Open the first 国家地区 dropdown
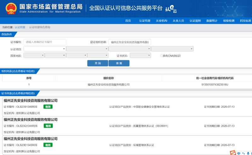252x155 pixels. pyautogui.click(x=34, y=56)
